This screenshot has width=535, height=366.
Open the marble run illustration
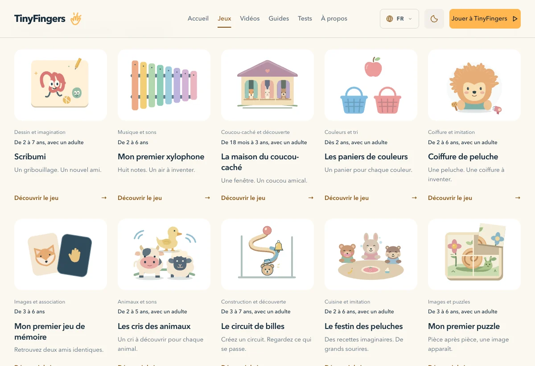click(x=267, y=254)
